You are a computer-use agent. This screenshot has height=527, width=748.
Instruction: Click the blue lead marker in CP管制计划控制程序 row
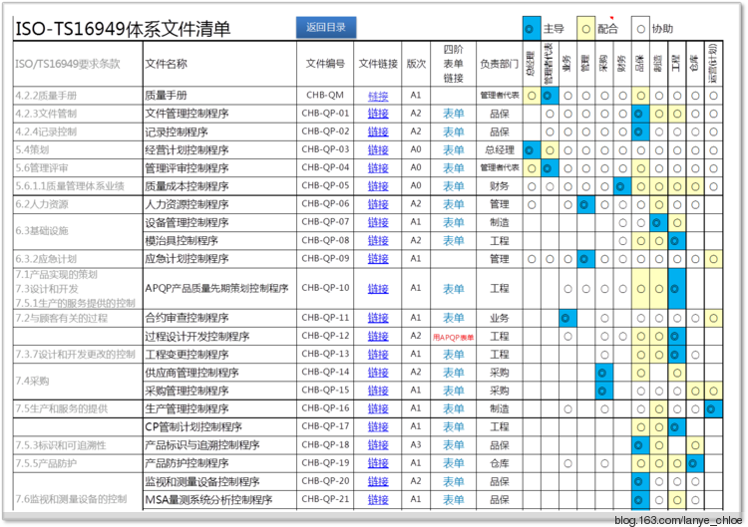[676, 427]
